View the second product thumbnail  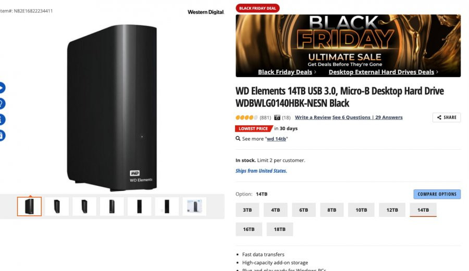click(x=57, y=206)
